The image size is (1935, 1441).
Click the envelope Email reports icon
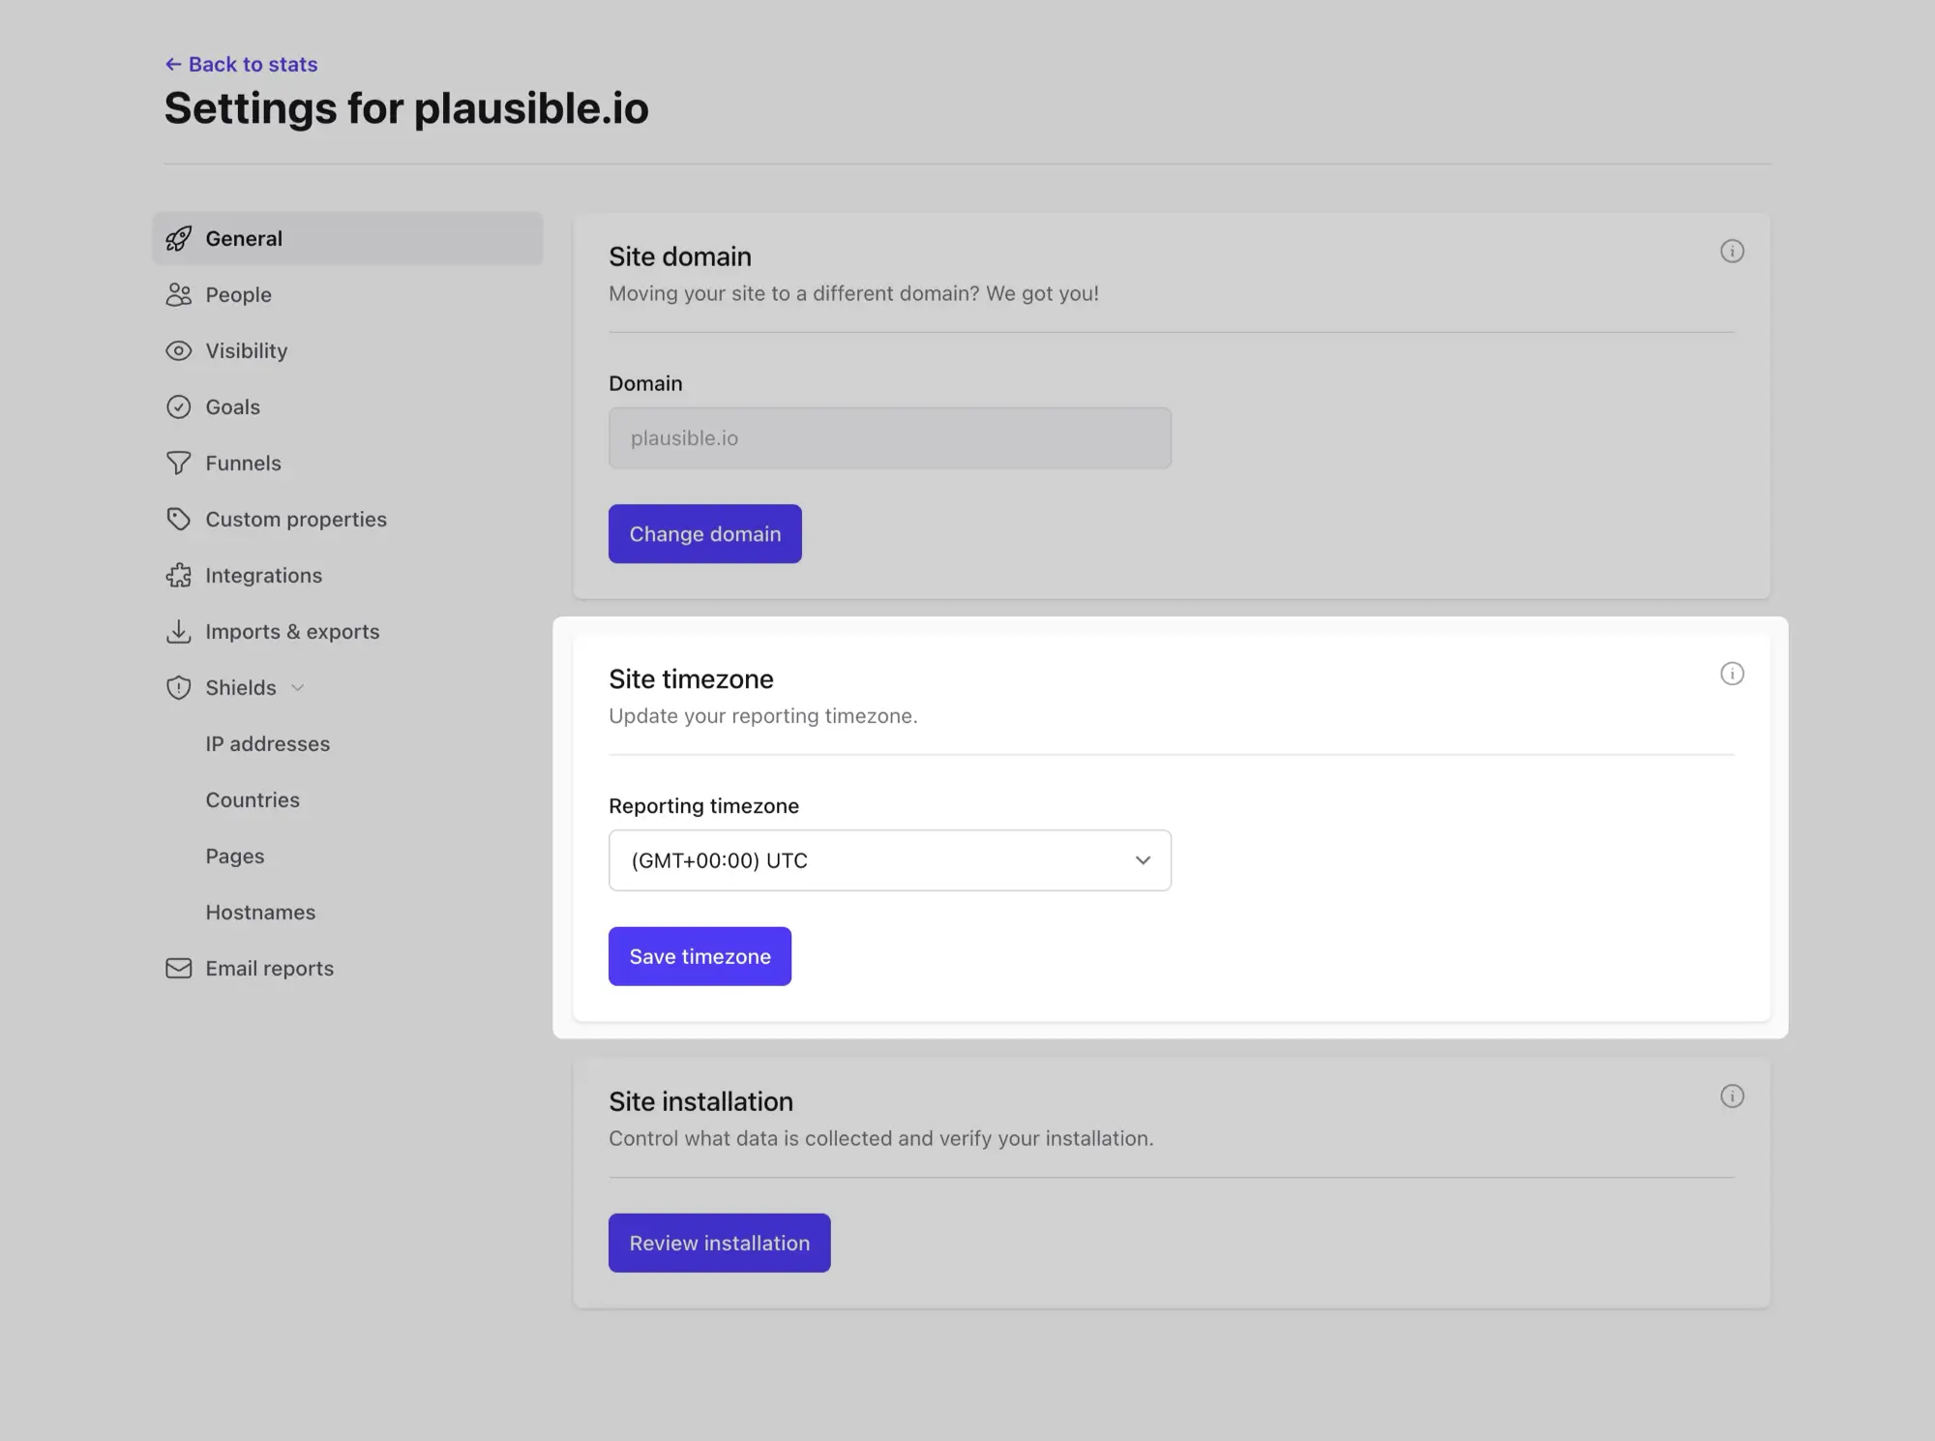tap(178, 968)
